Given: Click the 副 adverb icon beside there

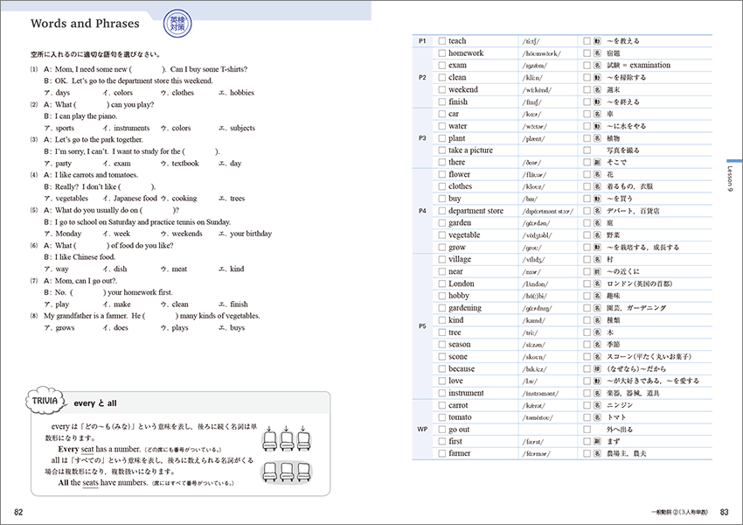Looking at the screenshot, I should (596, 163).
